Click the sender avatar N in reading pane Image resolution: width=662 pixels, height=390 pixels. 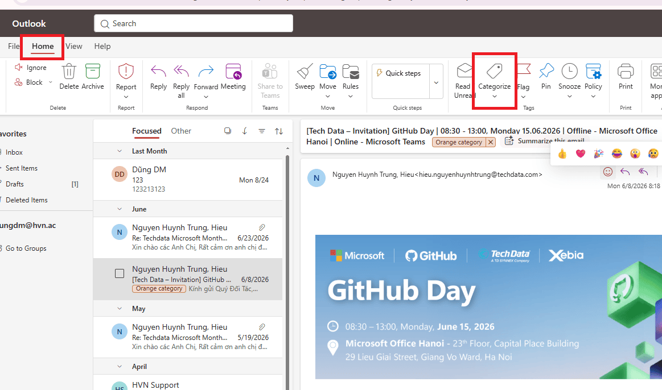(316, 178)
